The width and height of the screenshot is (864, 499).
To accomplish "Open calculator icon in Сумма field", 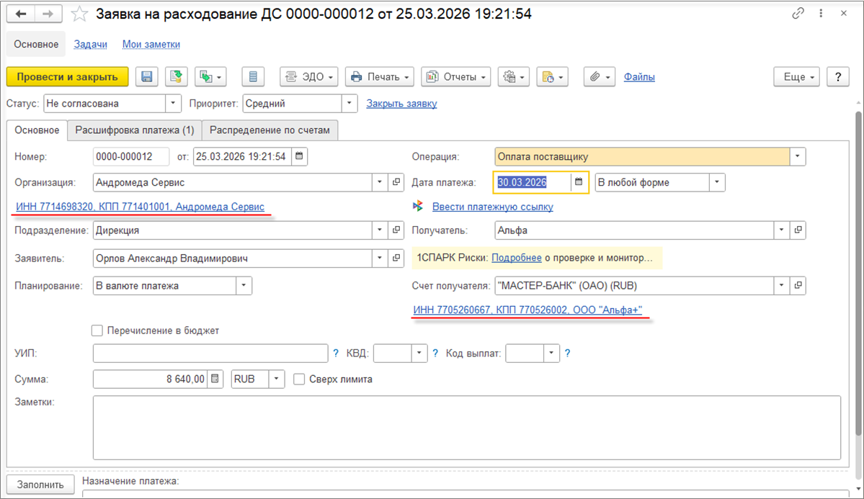I will pos(215,379).
